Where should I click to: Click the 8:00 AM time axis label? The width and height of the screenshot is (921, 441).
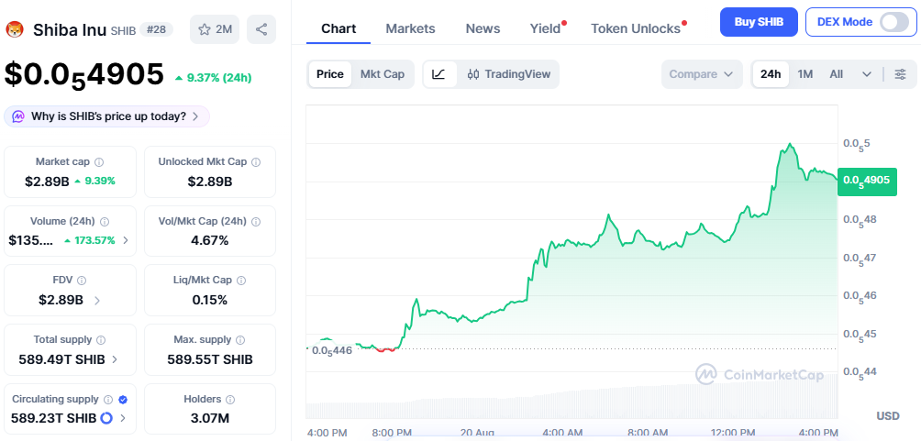(x=646, y=433)
